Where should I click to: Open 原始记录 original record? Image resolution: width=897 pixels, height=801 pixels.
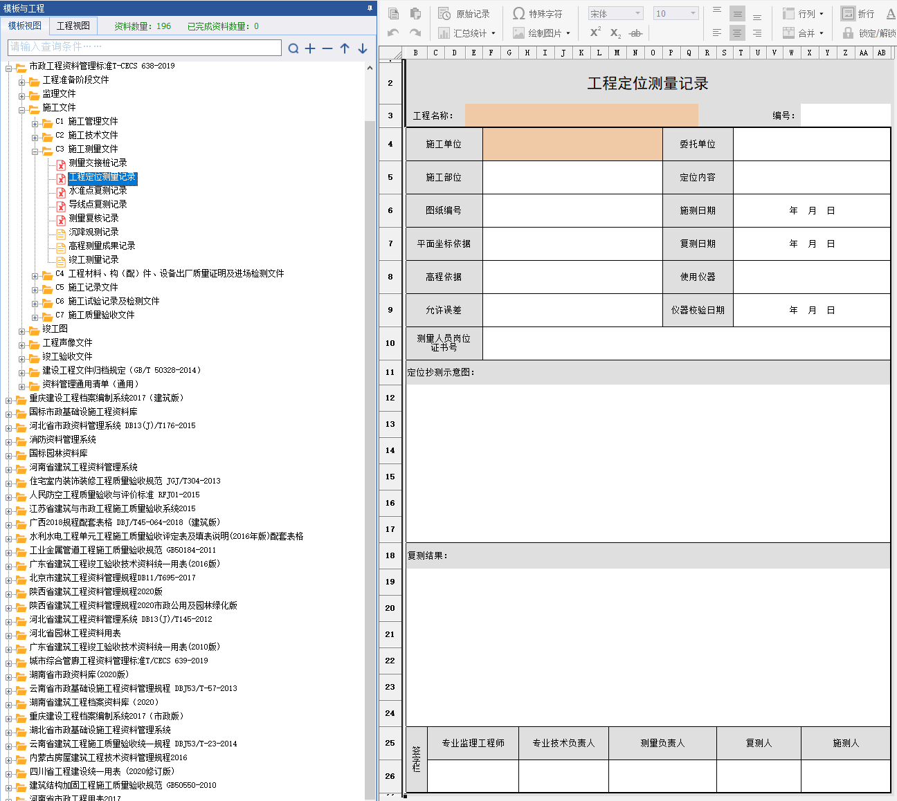coord(464,14)
